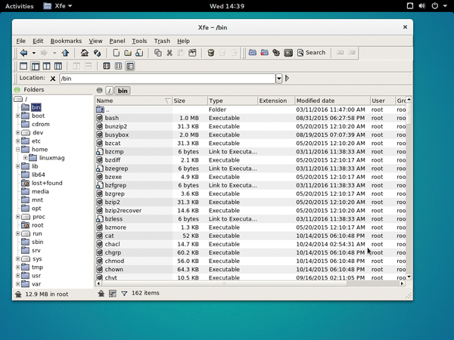454x340 pixels.
Task: Click the file list scroll down arrow
Action: click(409, 277)
